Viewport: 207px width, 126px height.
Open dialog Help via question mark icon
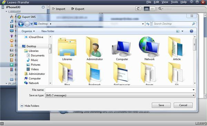[191, 31]
